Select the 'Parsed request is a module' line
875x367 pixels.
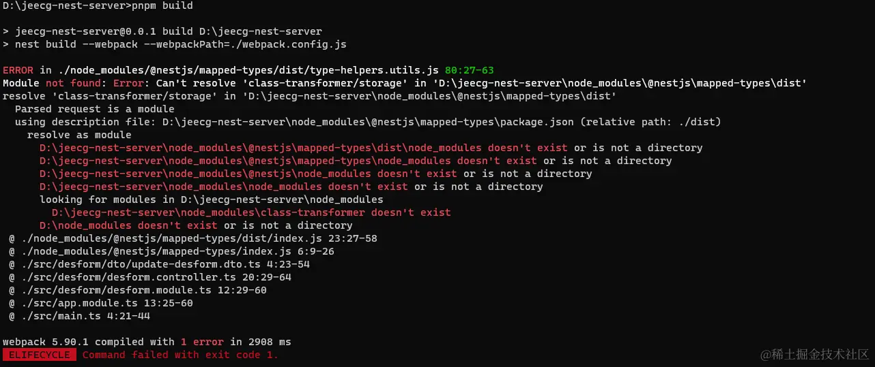(x=95, y=109)
